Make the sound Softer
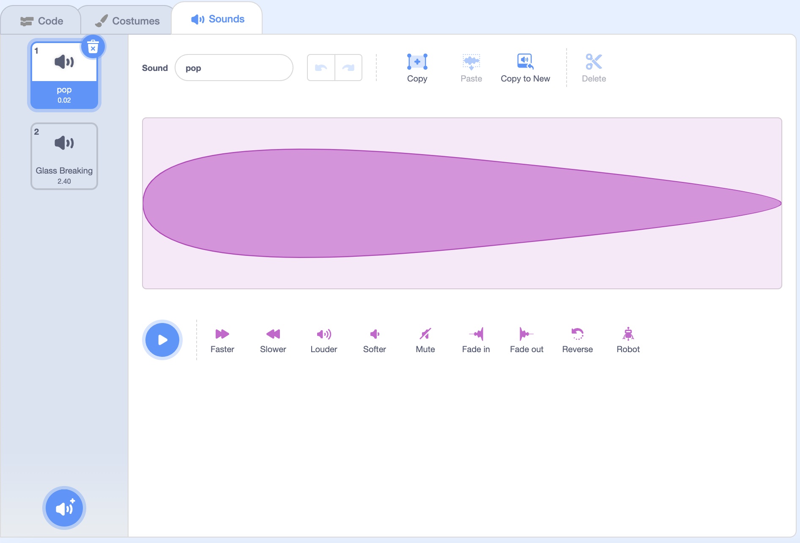This screenshot has width=800, height=543. 375,340
